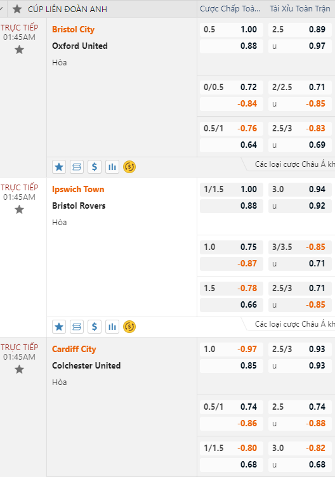Image resolution: width=335 pixels, height=477 pixels.
Task: Click yellow coin cash-out icon for Bristol City match
Action: coord(129,167)
